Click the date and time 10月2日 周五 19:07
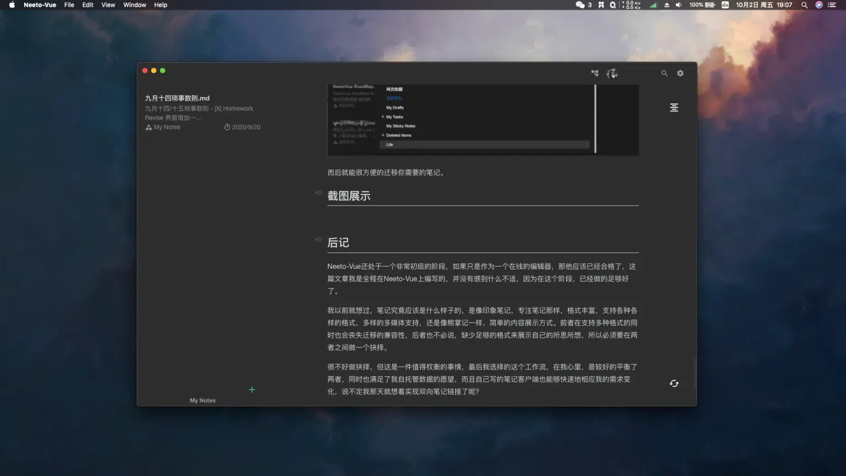Viewport: 846px width, 476px height. [x=764, y=5]
